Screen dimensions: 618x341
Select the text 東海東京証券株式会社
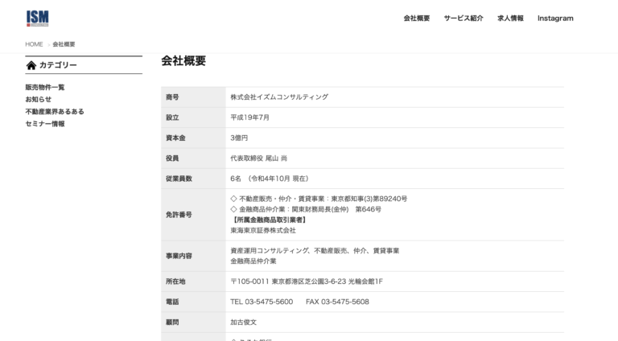tap(263, 230)
